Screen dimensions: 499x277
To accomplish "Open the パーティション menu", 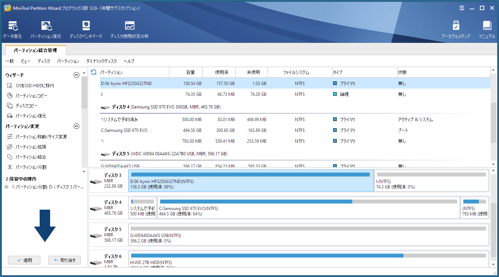I will pyautogui.click(x=68, y=61).
